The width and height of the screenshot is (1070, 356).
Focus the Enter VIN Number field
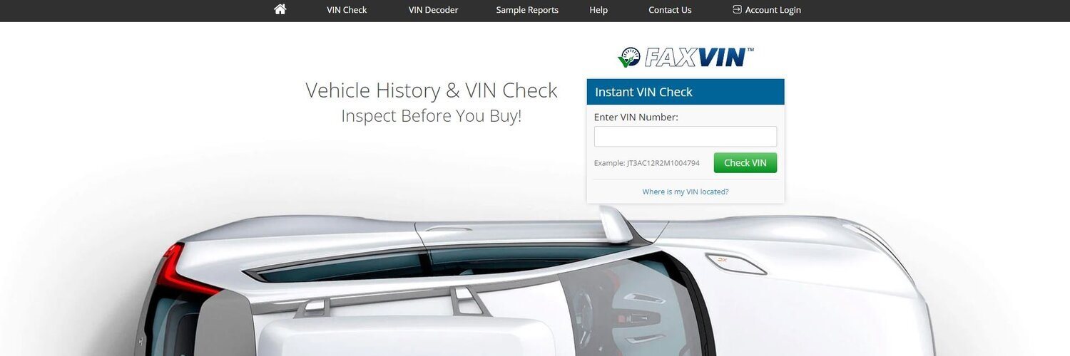pyautogui.click(x=686, y=137)
